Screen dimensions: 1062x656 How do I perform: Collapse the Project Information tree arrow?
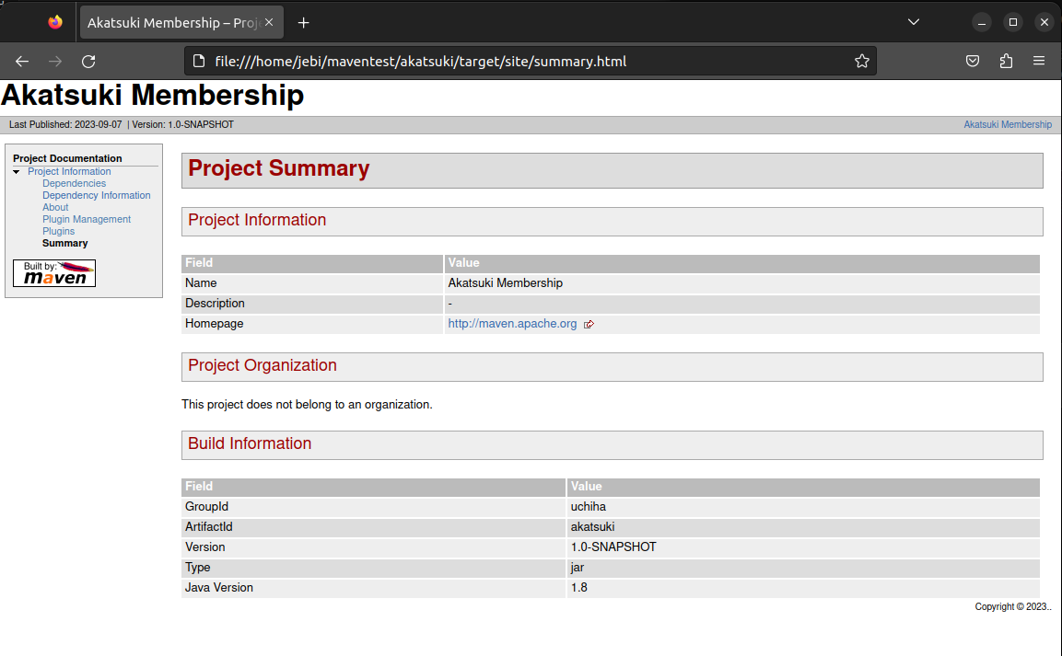pyautogui.click(x=17, y=172)
